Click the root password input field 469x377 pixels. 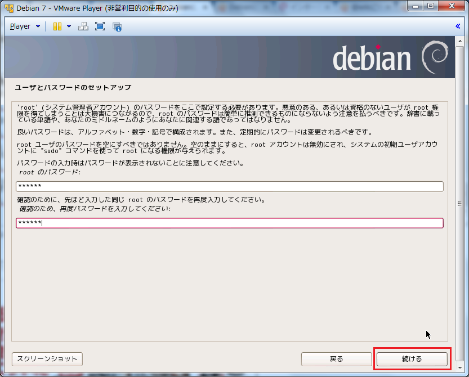(x=229, y=187)
